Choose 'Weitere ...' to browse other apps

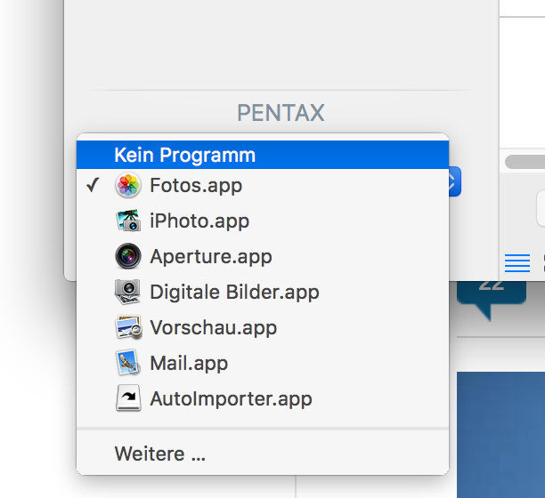pos(160,454)
